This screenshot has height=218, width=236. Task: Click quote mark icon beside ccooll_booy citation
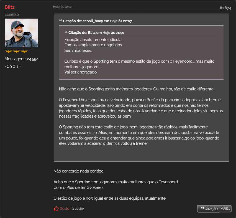[x=60, y=21]
